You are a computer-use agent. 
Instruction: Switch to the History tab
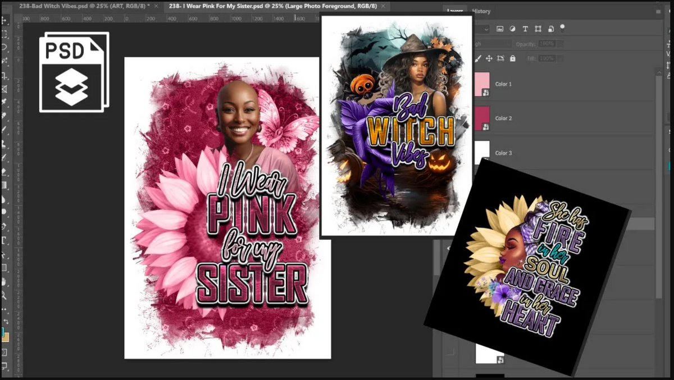[x=482, y=11]
